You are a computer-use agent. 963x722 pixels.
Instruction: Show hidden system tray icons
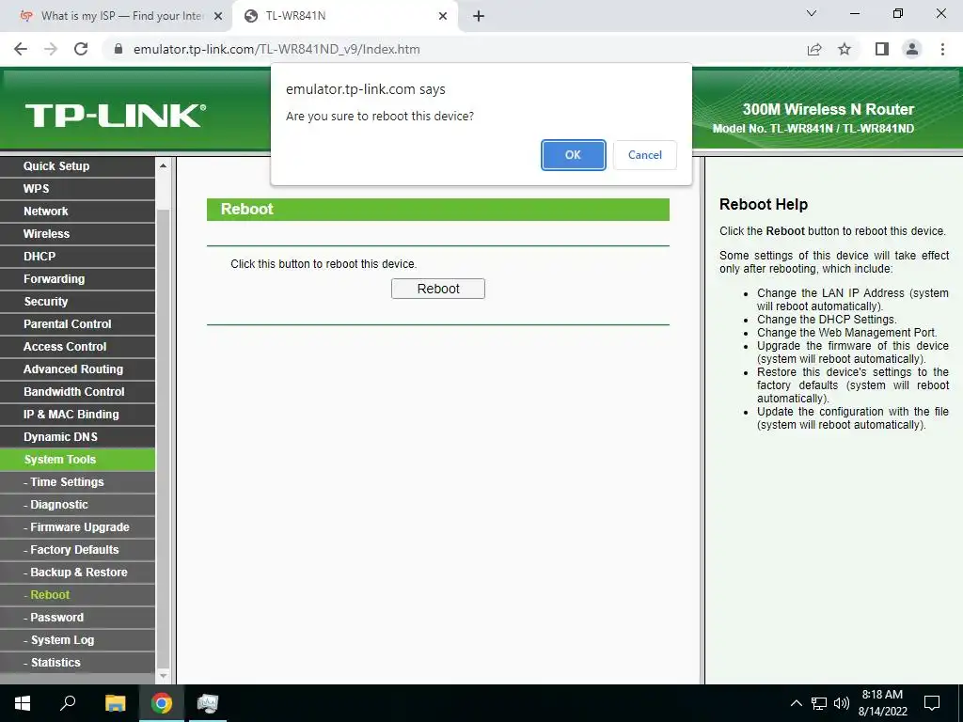pos(796,703)
